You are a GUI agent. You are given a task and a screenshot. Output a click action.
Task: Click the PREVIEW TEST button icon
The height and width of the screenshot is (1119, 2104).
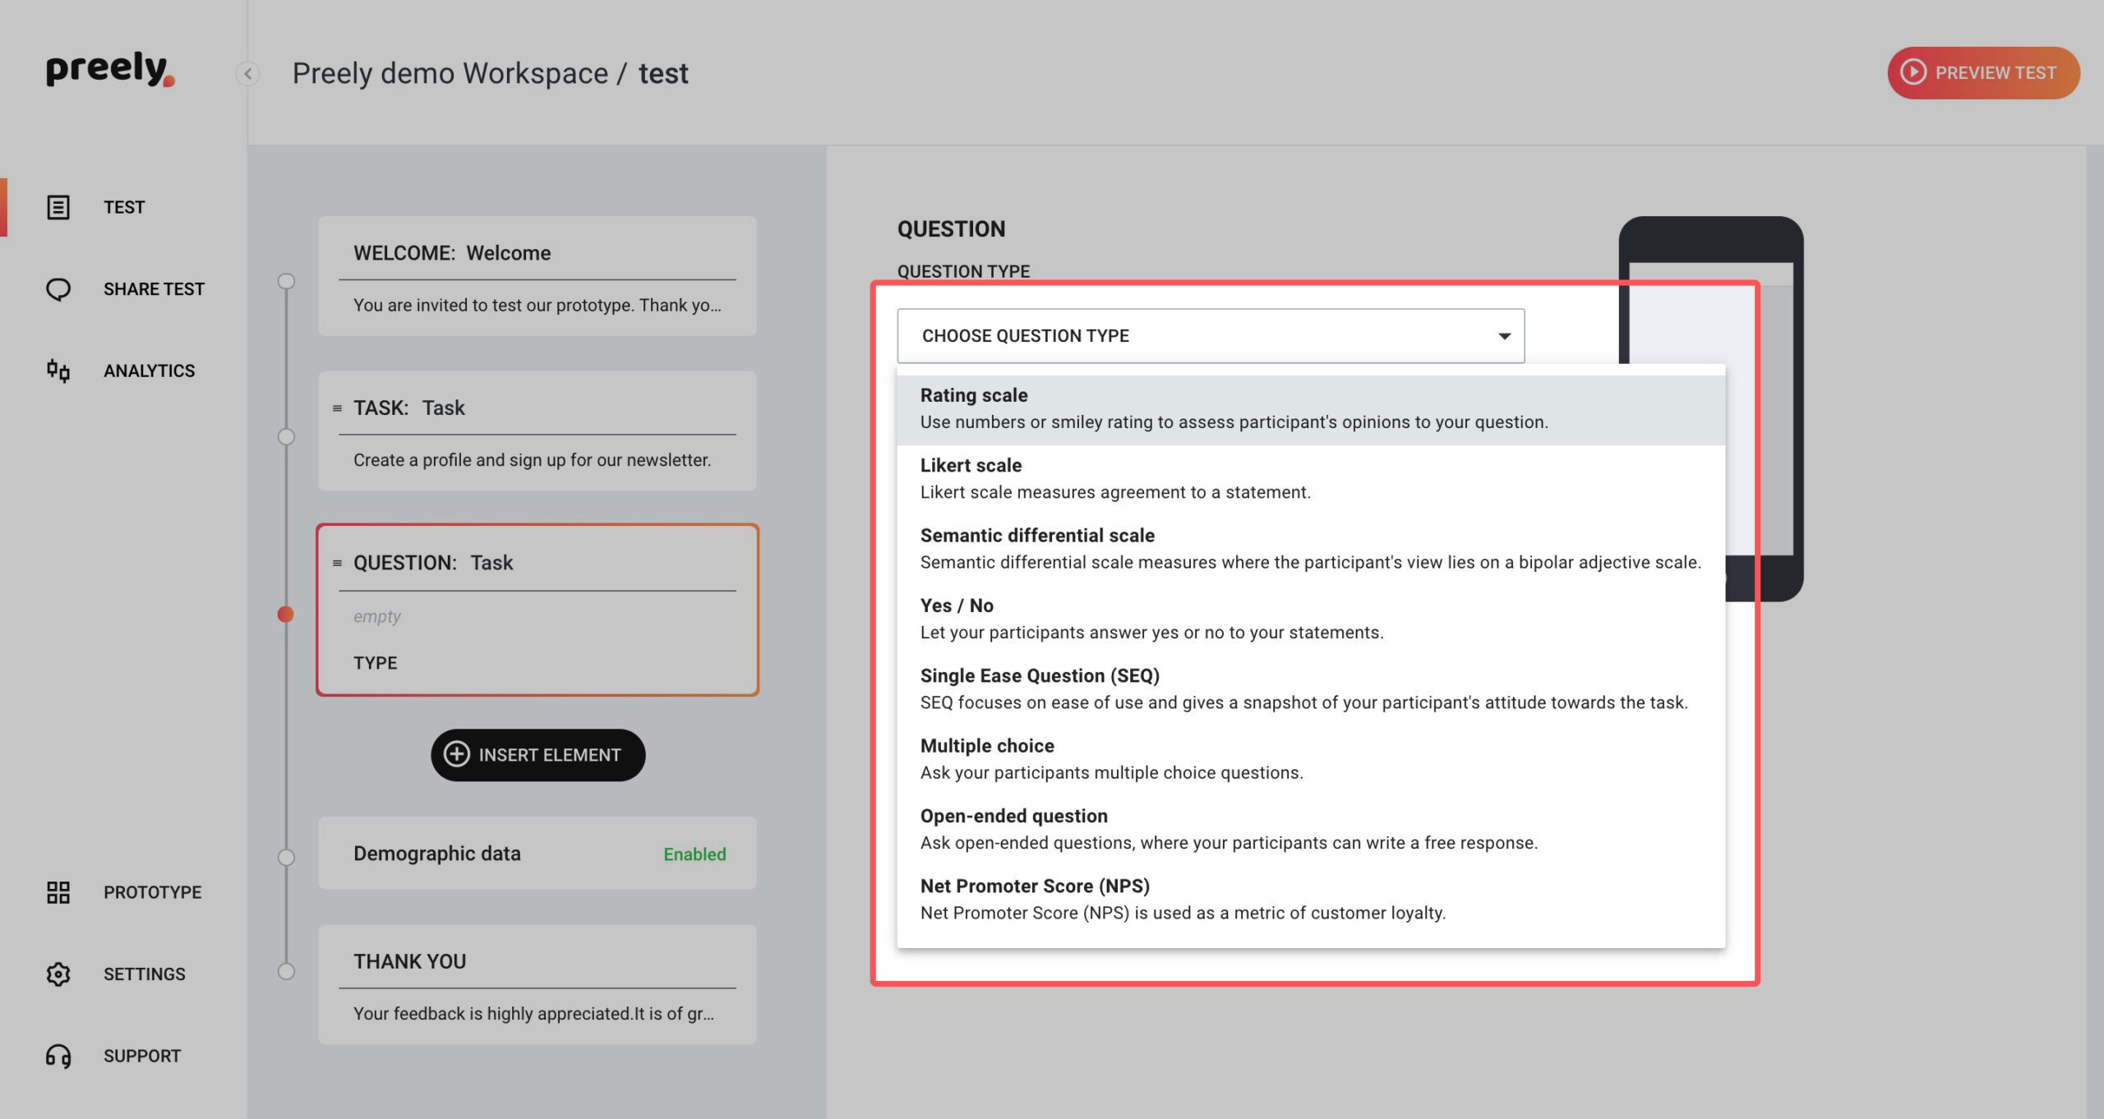[1916, 72]
